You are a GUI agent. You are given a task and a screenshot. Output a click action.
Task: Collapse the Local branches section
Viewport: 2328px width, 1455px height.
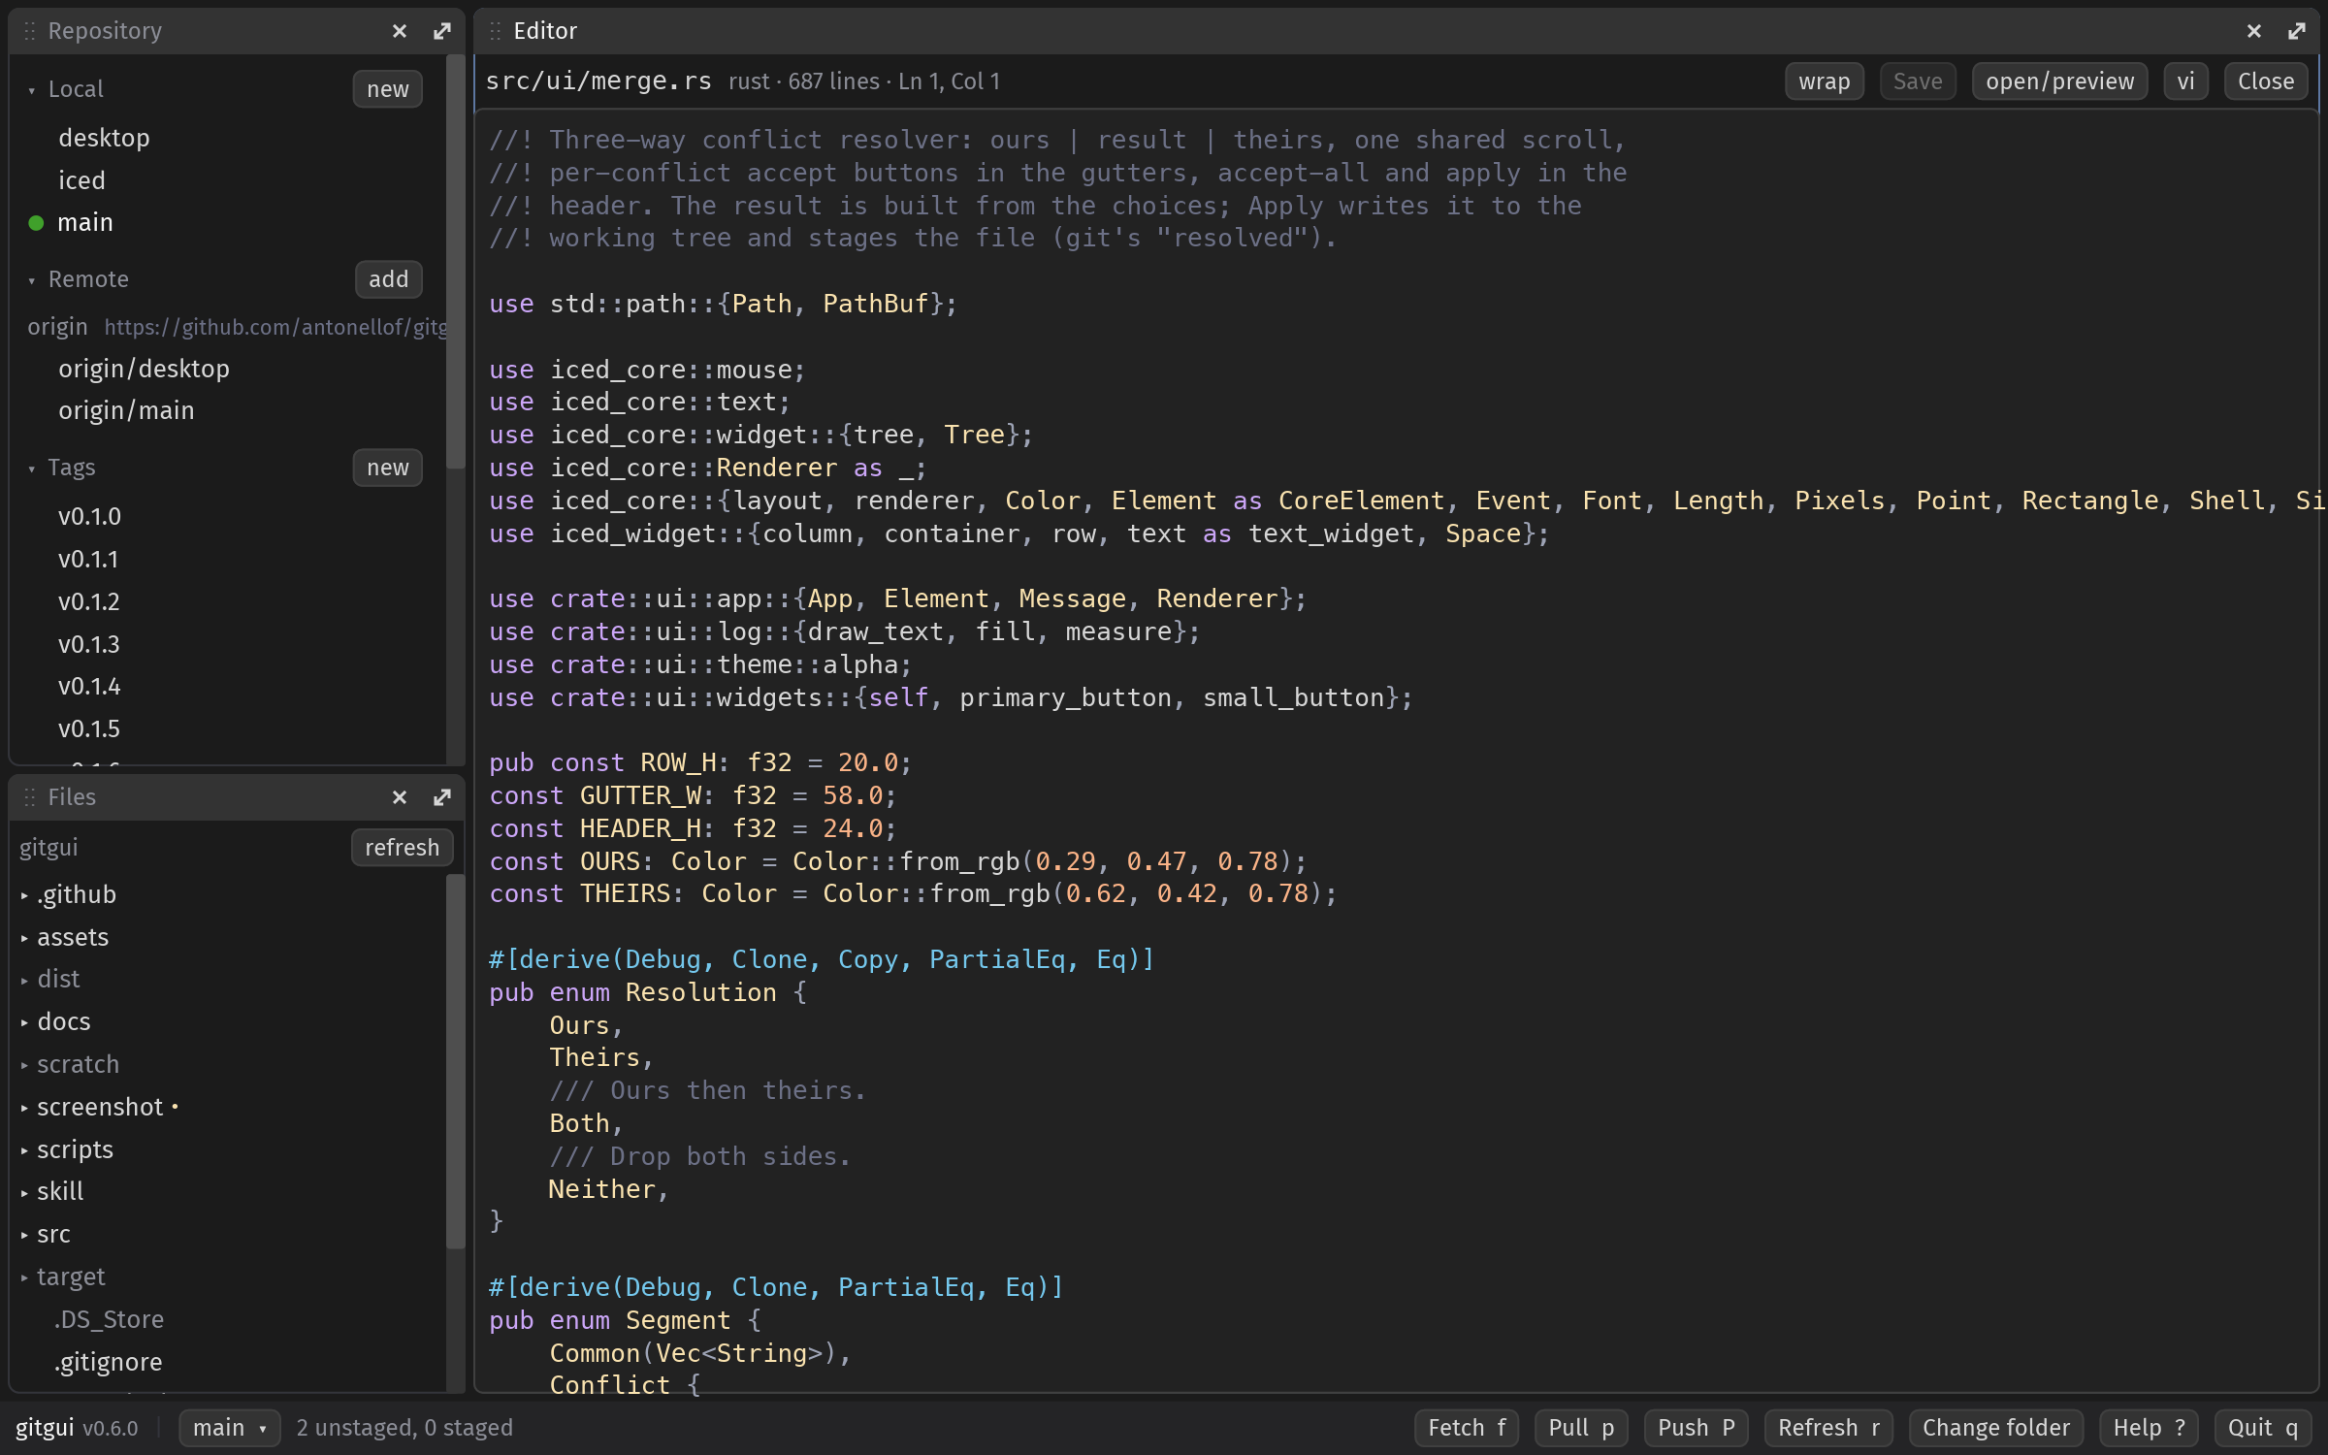click(x=31, y=90)
